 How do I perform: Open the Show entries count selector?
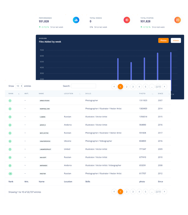coord(19,86)
